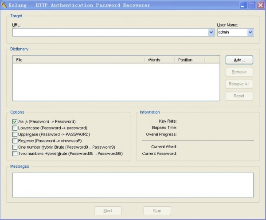Expand the URL history dropdown arrow
The height and width of the screenshot is (220, 266).
pos(211,32)
